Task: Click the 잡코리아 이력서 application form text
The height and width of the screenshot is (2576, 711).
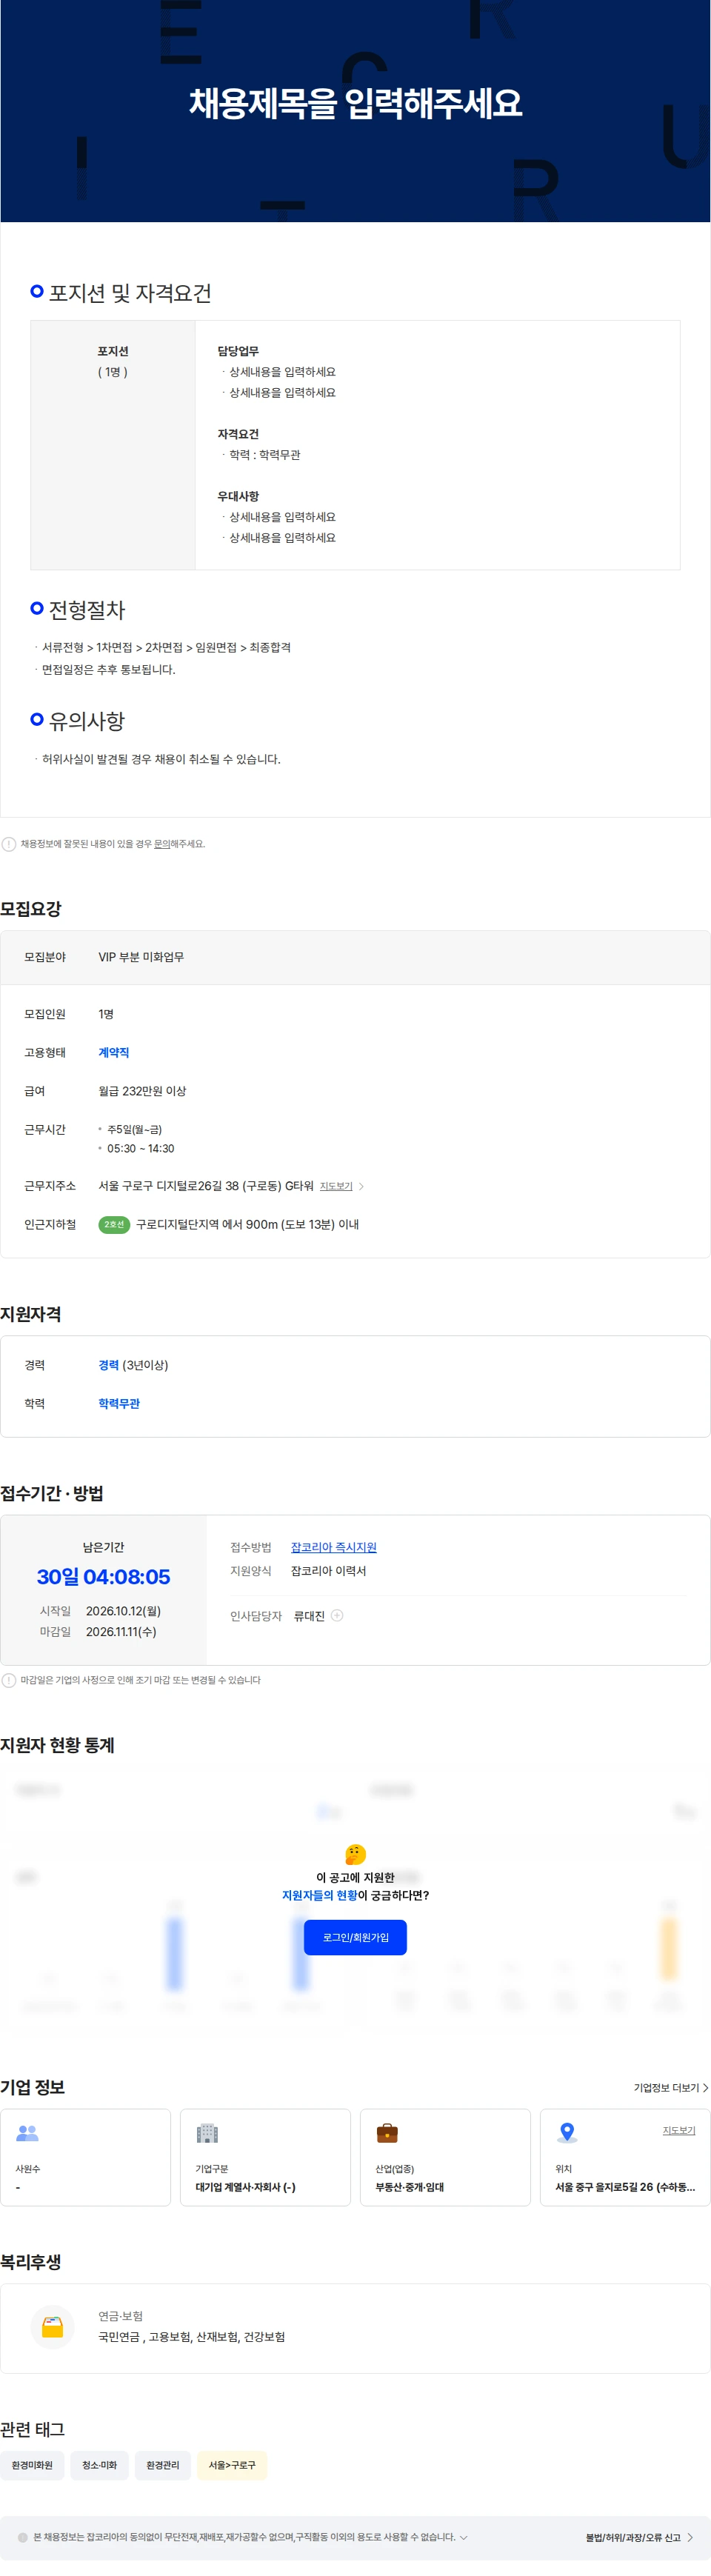Action: [x=328, y=1571]
